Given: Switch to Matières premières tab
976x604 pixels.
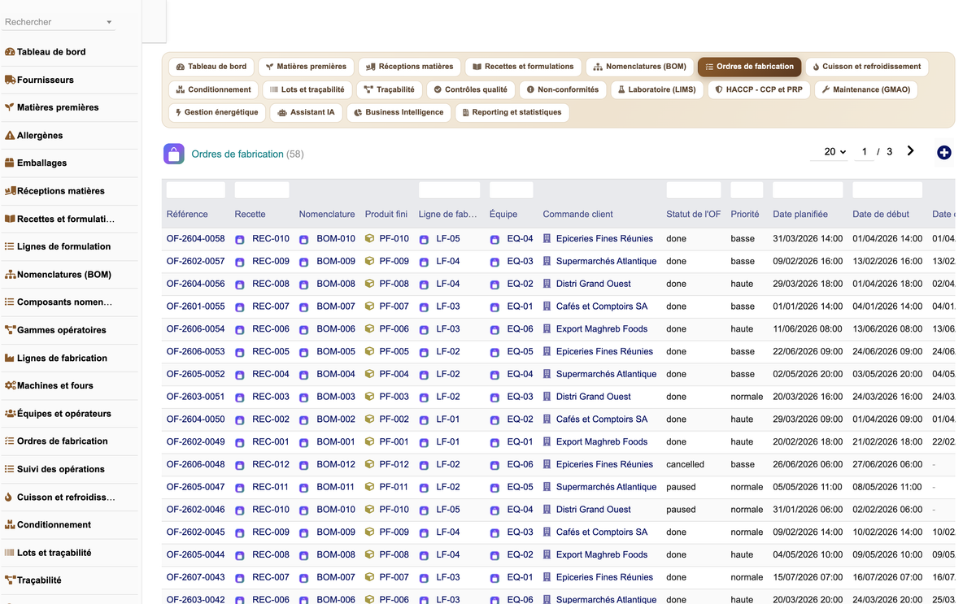Looking at the screenshot, I should pyautogui.click(x=306, y=67).
